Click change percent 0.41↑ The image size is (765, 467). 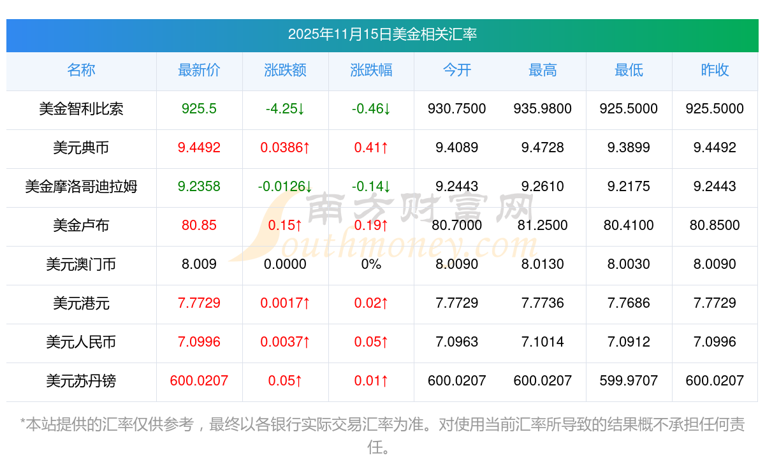pos(371,148)
